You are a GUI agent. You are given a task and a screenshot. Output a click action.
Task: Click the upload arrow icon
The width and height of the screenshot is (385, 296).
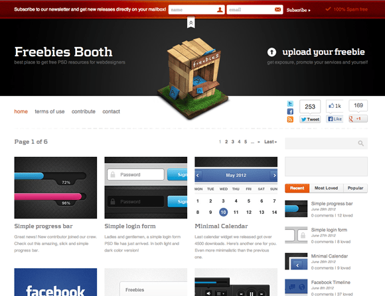click(x=271, y=52)
